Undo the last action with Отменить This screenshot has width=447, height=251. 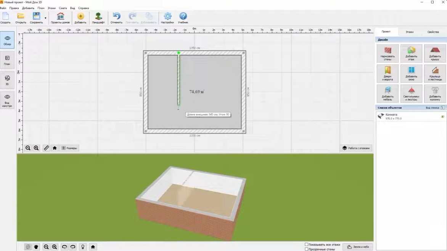(116, 18)
